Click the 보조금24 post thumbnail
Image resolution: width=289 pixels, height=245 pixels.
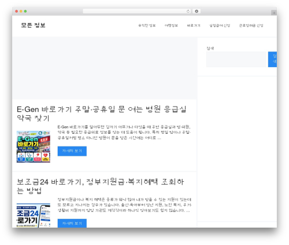34,215
